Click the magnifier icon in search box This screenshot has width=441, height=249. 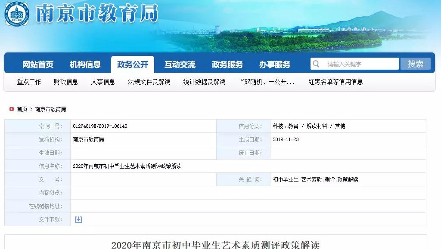pos(316,64)
